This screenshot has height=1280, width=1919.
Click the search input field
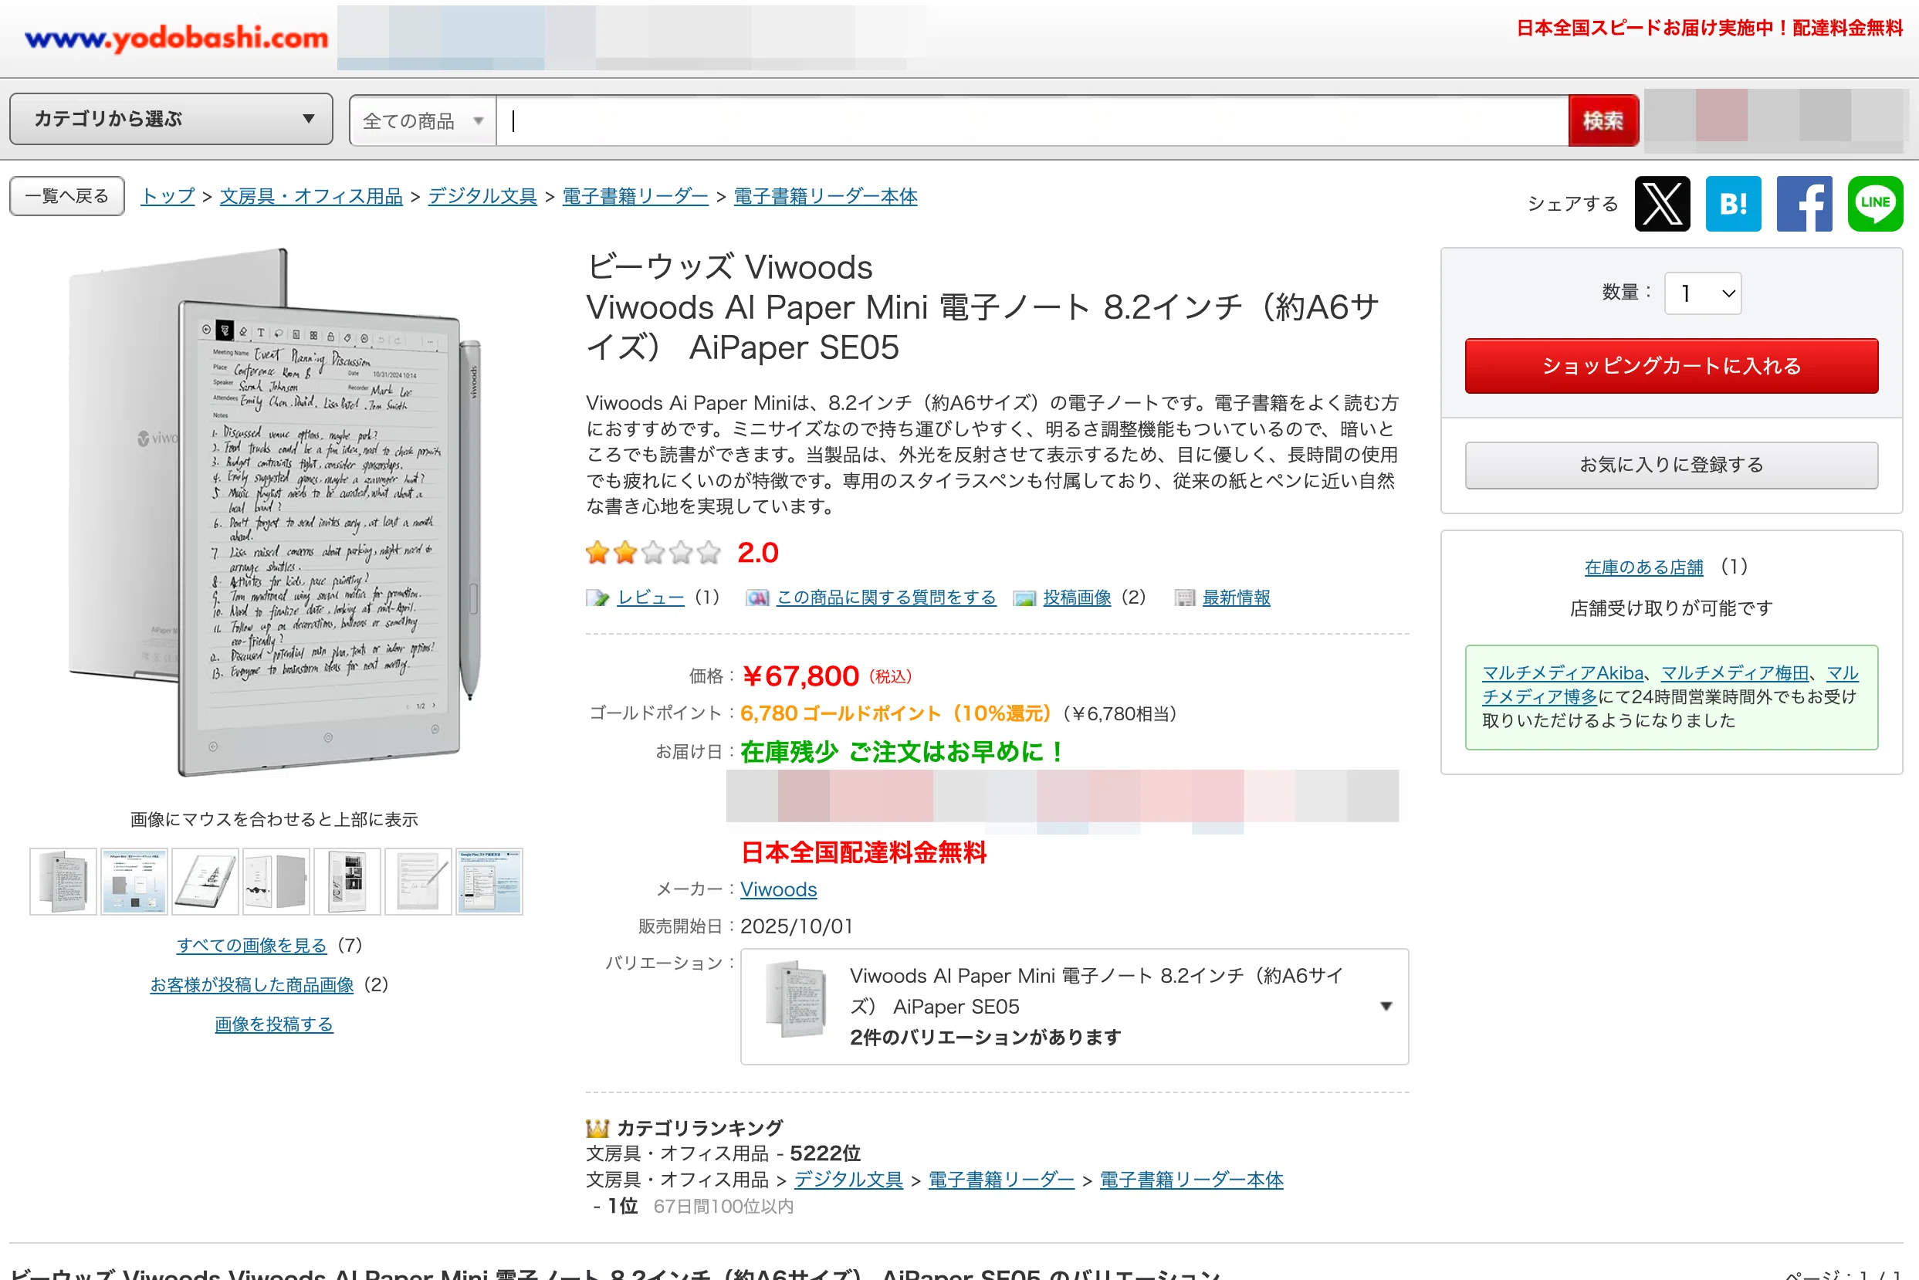pos(1032,120)
